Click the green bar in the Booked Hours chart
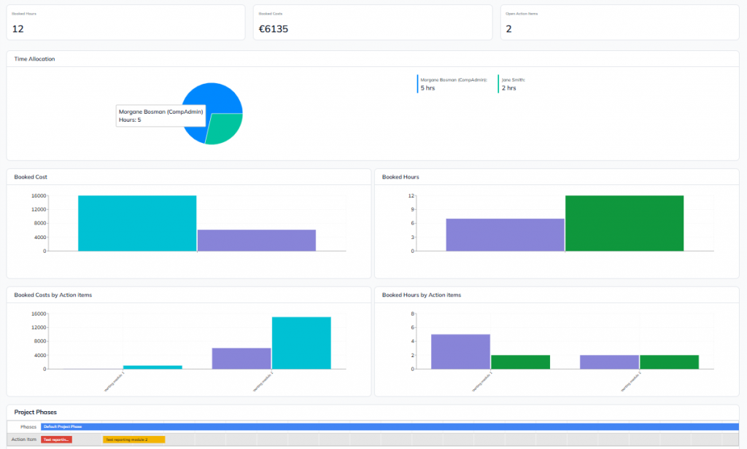The width and height of the screenshot is (747, 449). [x=624, y=223]
